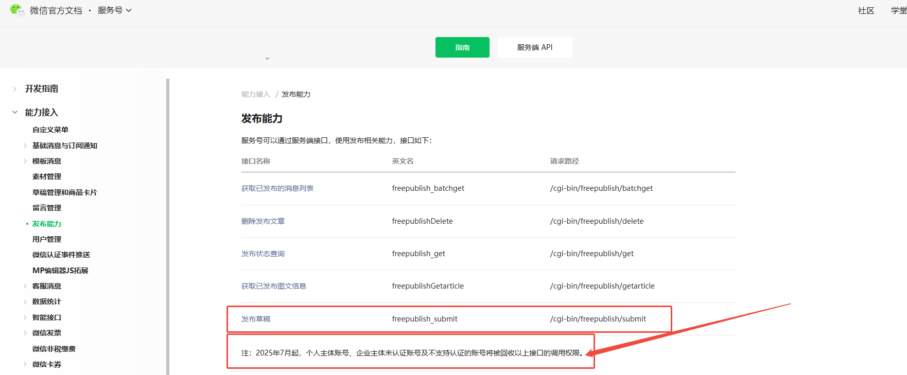Expand the 智能接口 chevron

(25, 317)
